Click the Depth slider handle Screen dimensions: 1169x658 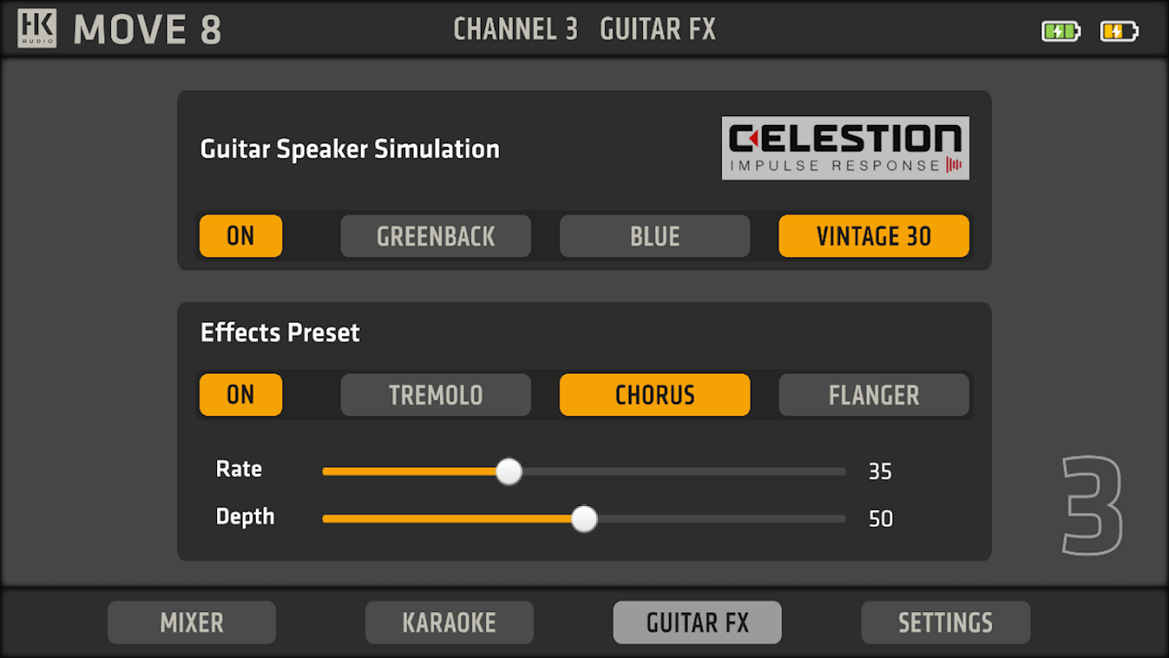pos(584,519)
